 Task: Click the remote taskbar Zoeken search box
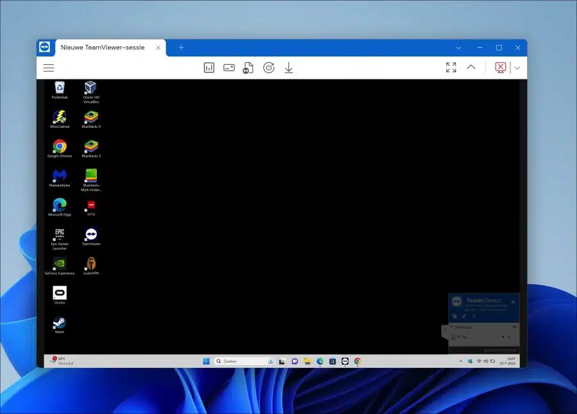tap(244, 361)
